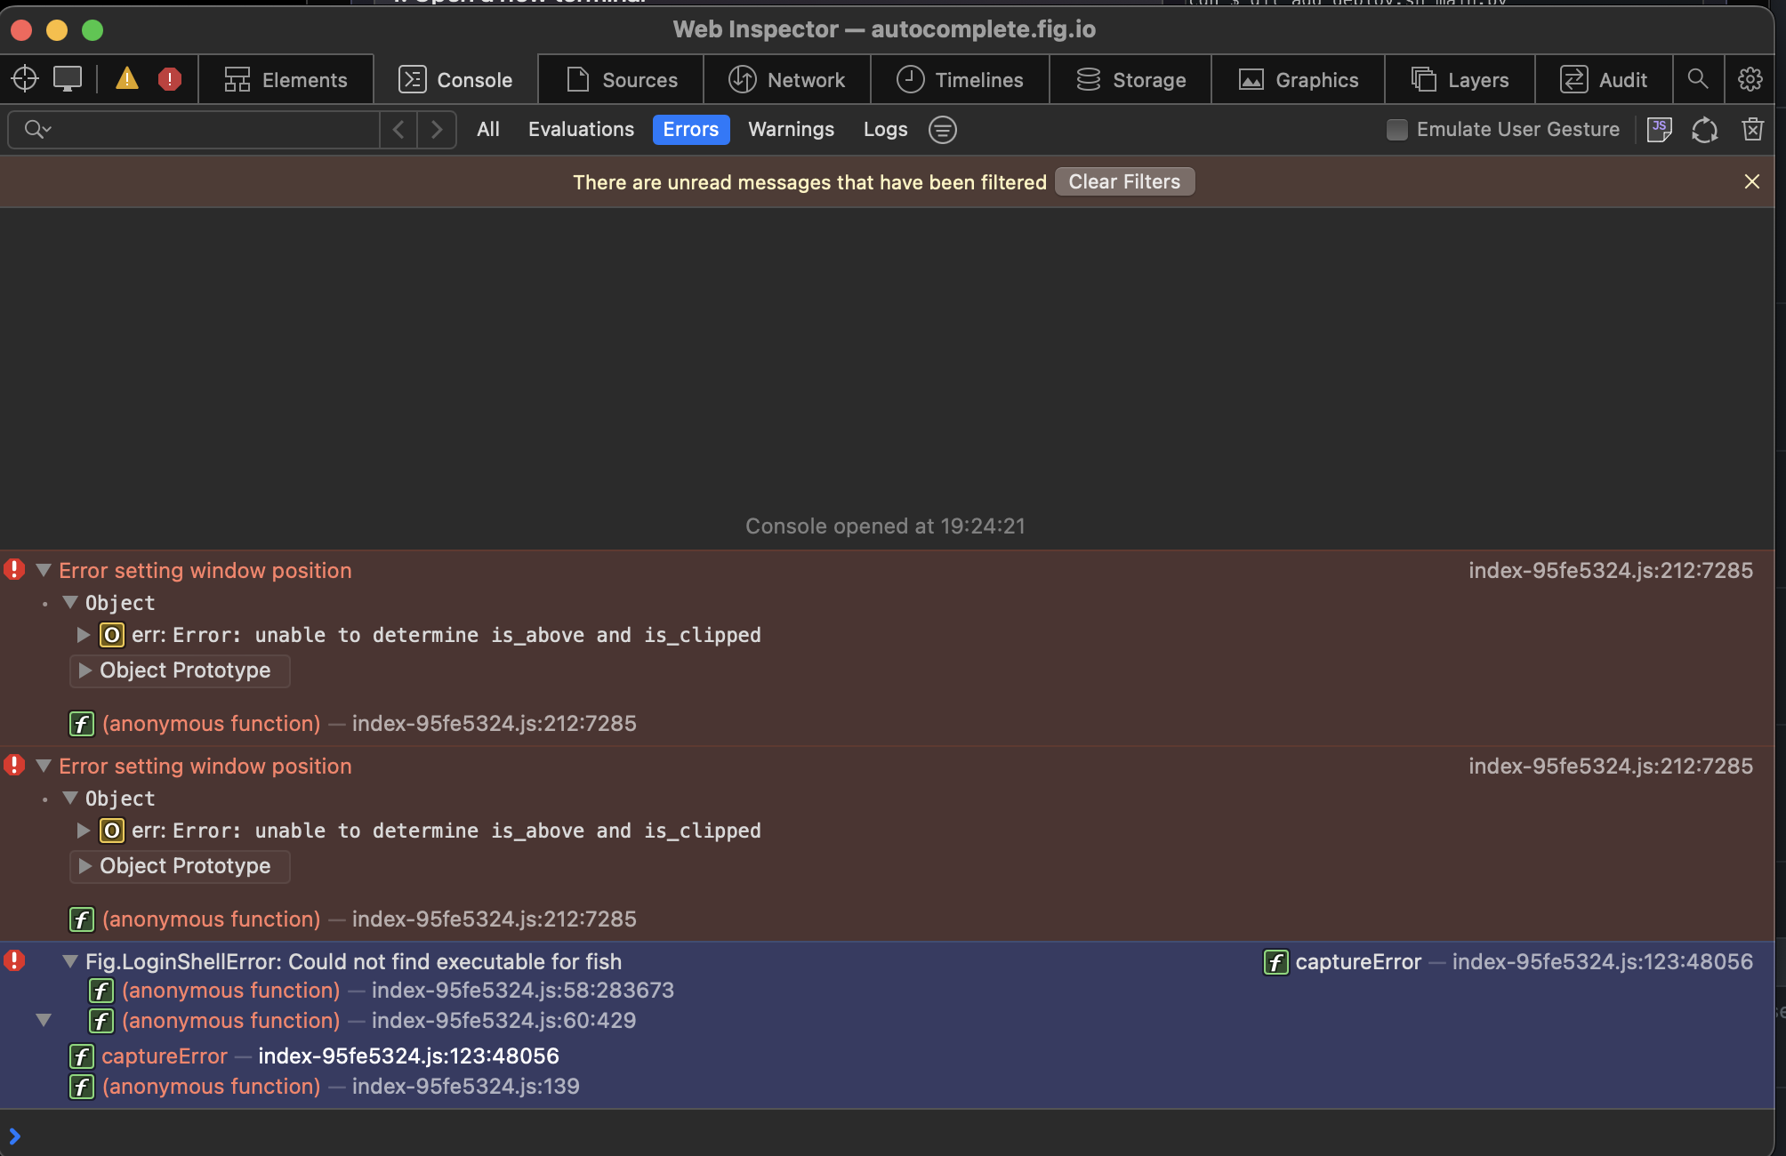Open Web Inspector settings gear
The image size is (1786, 1156).
tap(1750, 79)
